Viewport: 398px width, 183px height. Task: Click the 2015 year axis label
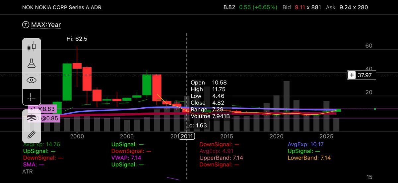(227, 136)
